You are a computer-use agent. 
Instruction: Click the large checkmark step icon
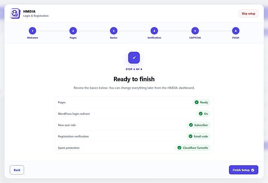tap(134, 58)
